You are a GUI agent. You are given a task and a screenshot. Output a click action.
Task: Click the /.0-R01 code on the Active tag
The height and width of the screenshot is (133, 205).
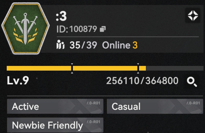[x=93, y=103]
